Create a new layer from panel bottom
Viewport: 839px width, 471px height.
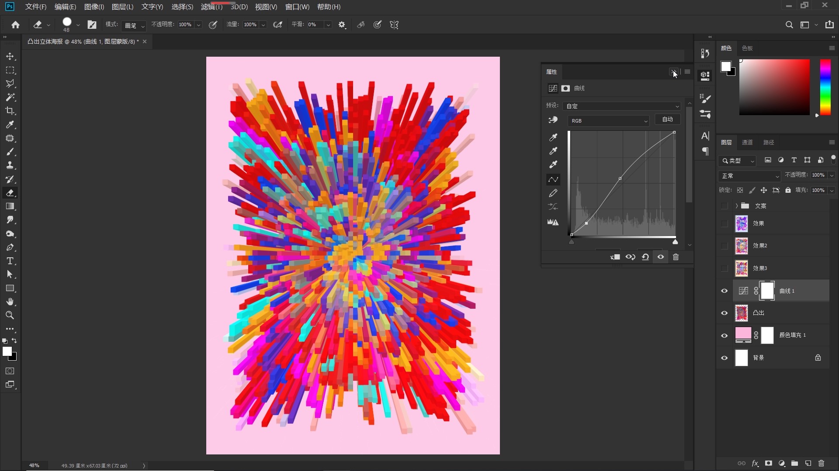[x=808, y=463]
